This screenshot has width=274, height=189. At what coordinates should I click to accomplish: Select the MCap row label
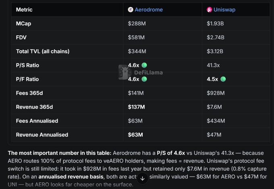23,24
